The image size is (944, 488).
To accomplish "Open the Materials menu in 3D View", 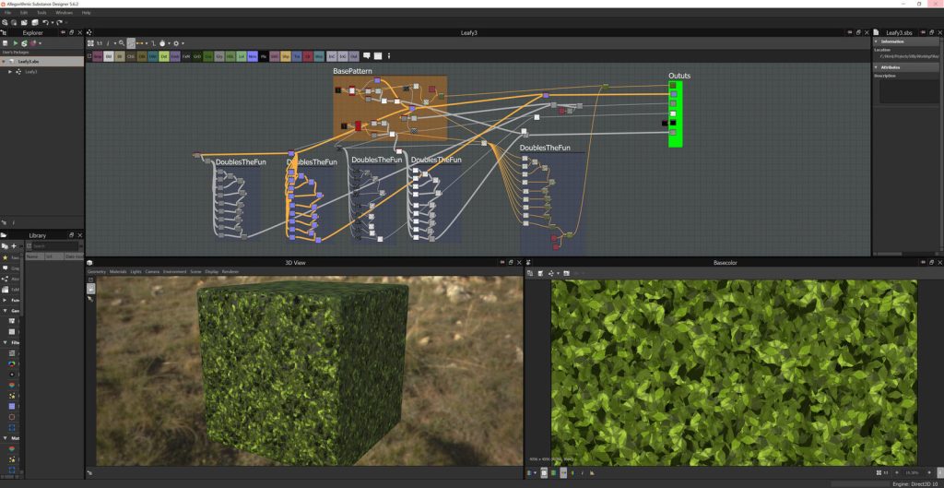I will [x=119, y=272].
